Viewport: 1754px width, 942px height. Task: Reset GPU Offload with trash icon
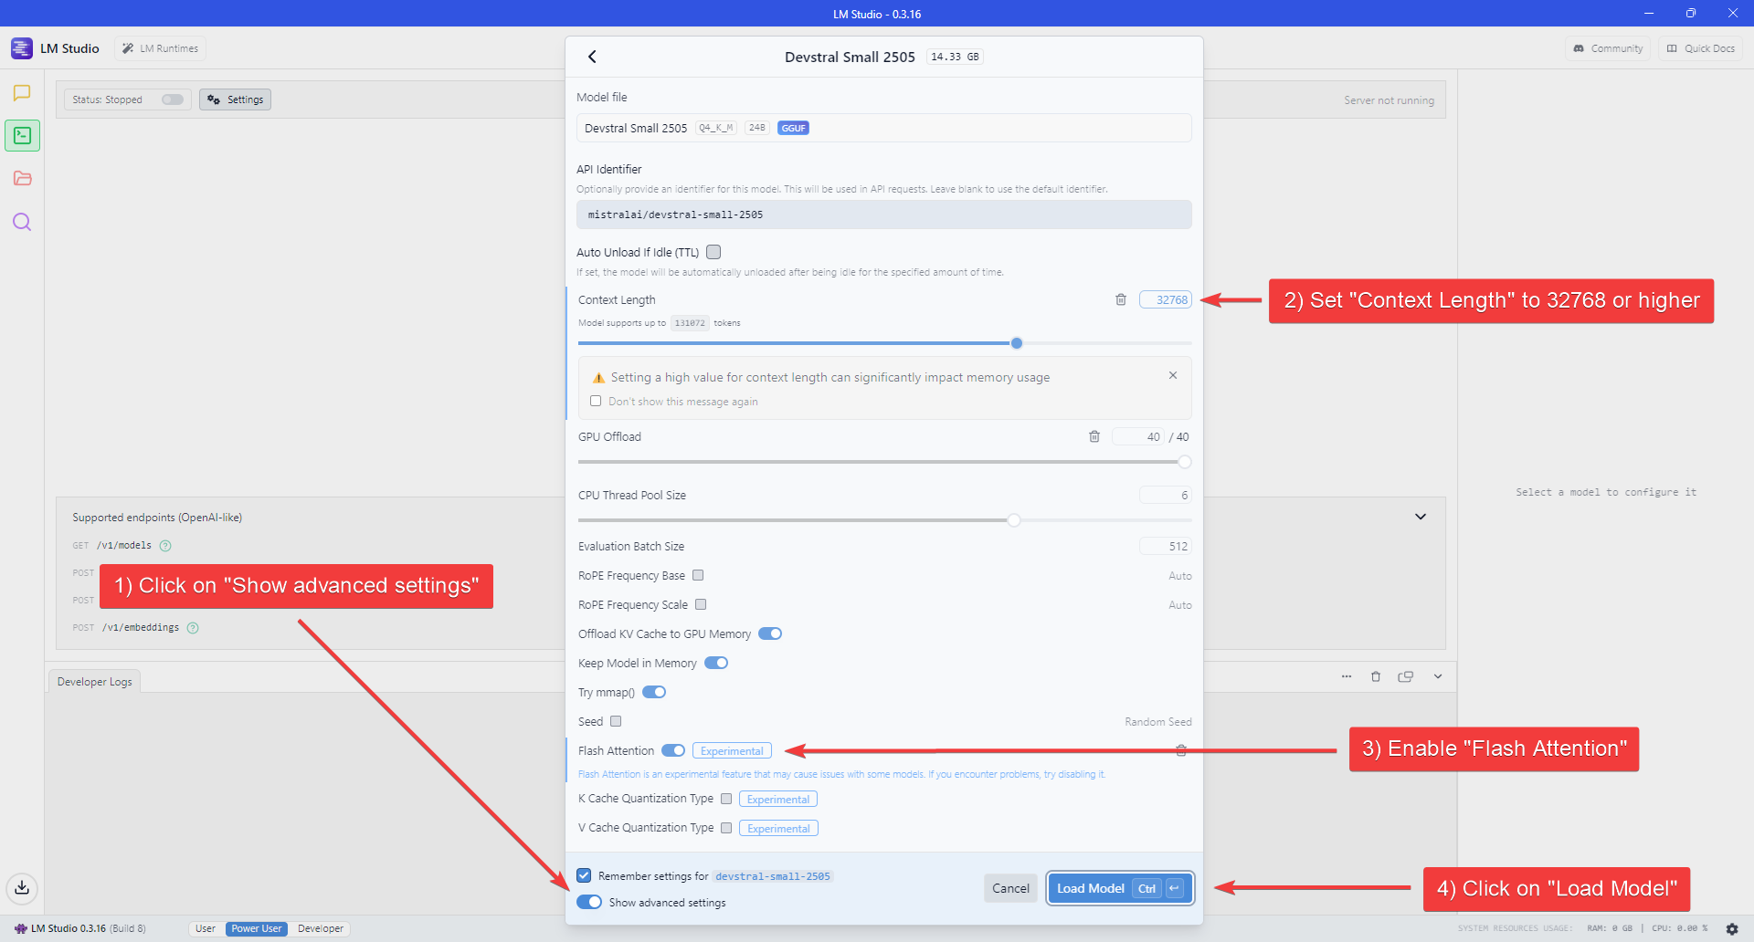click(1094, 436)
